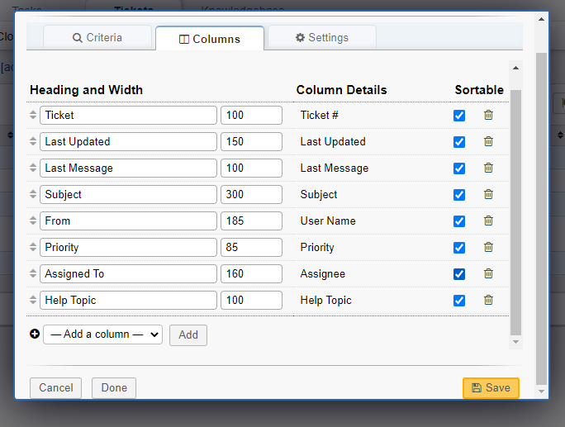Remove the Last Updated column via trash icon
Viewport: 565px width, 427px height.
pyautogui.click(x=488, y=142)
